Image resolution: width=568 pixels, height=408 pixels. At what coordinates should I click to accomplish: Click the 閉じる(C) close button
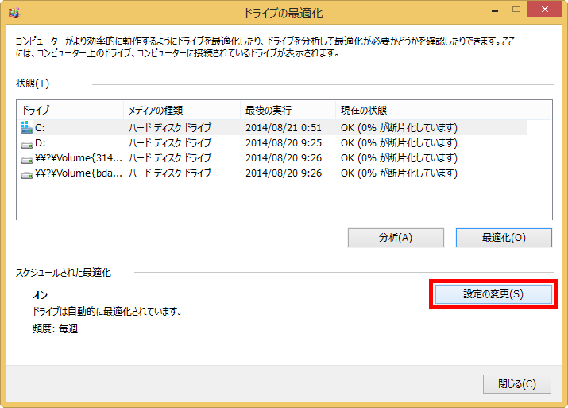[517, 384]
